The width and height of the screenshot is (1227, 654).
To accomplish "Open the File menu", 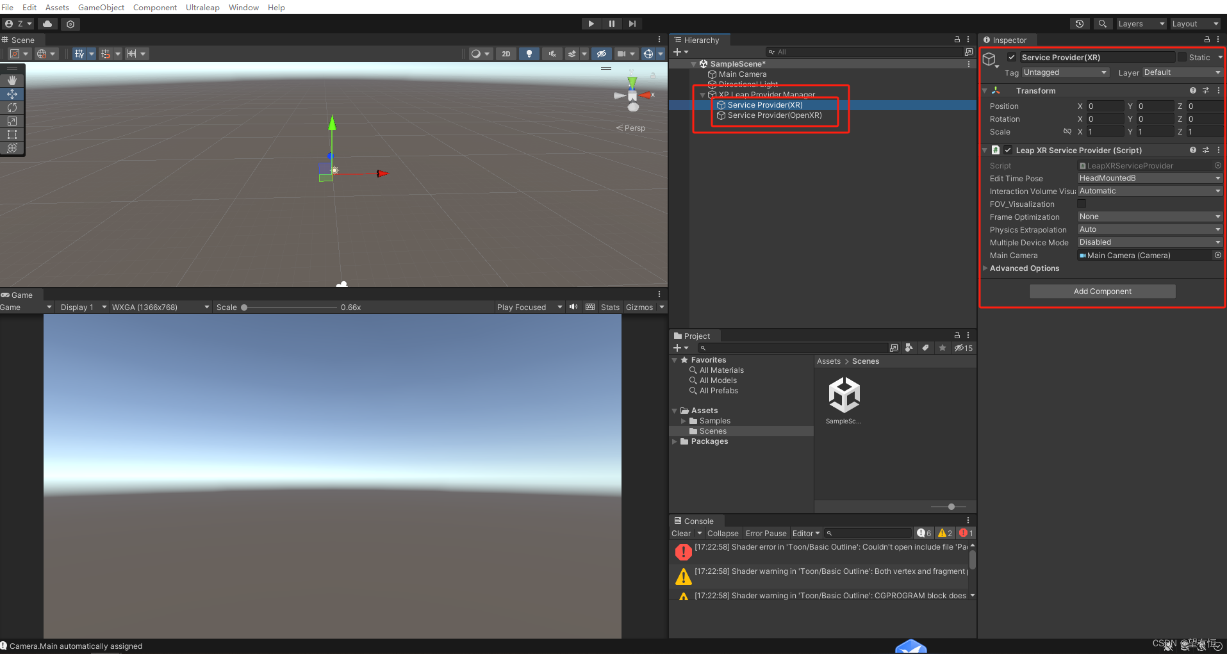I will click(8, 7).
